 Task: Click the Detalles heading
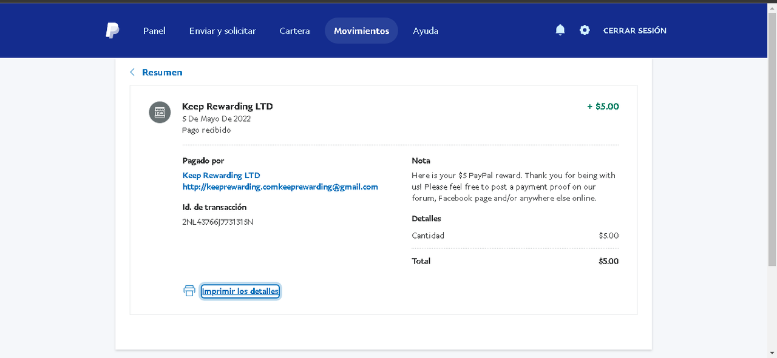(x=427, y=218)
